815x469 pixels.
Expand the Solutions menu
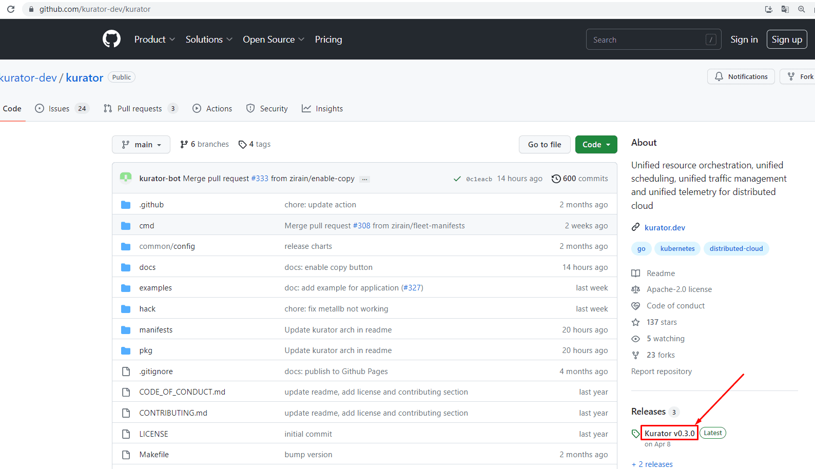coord(209,40)
